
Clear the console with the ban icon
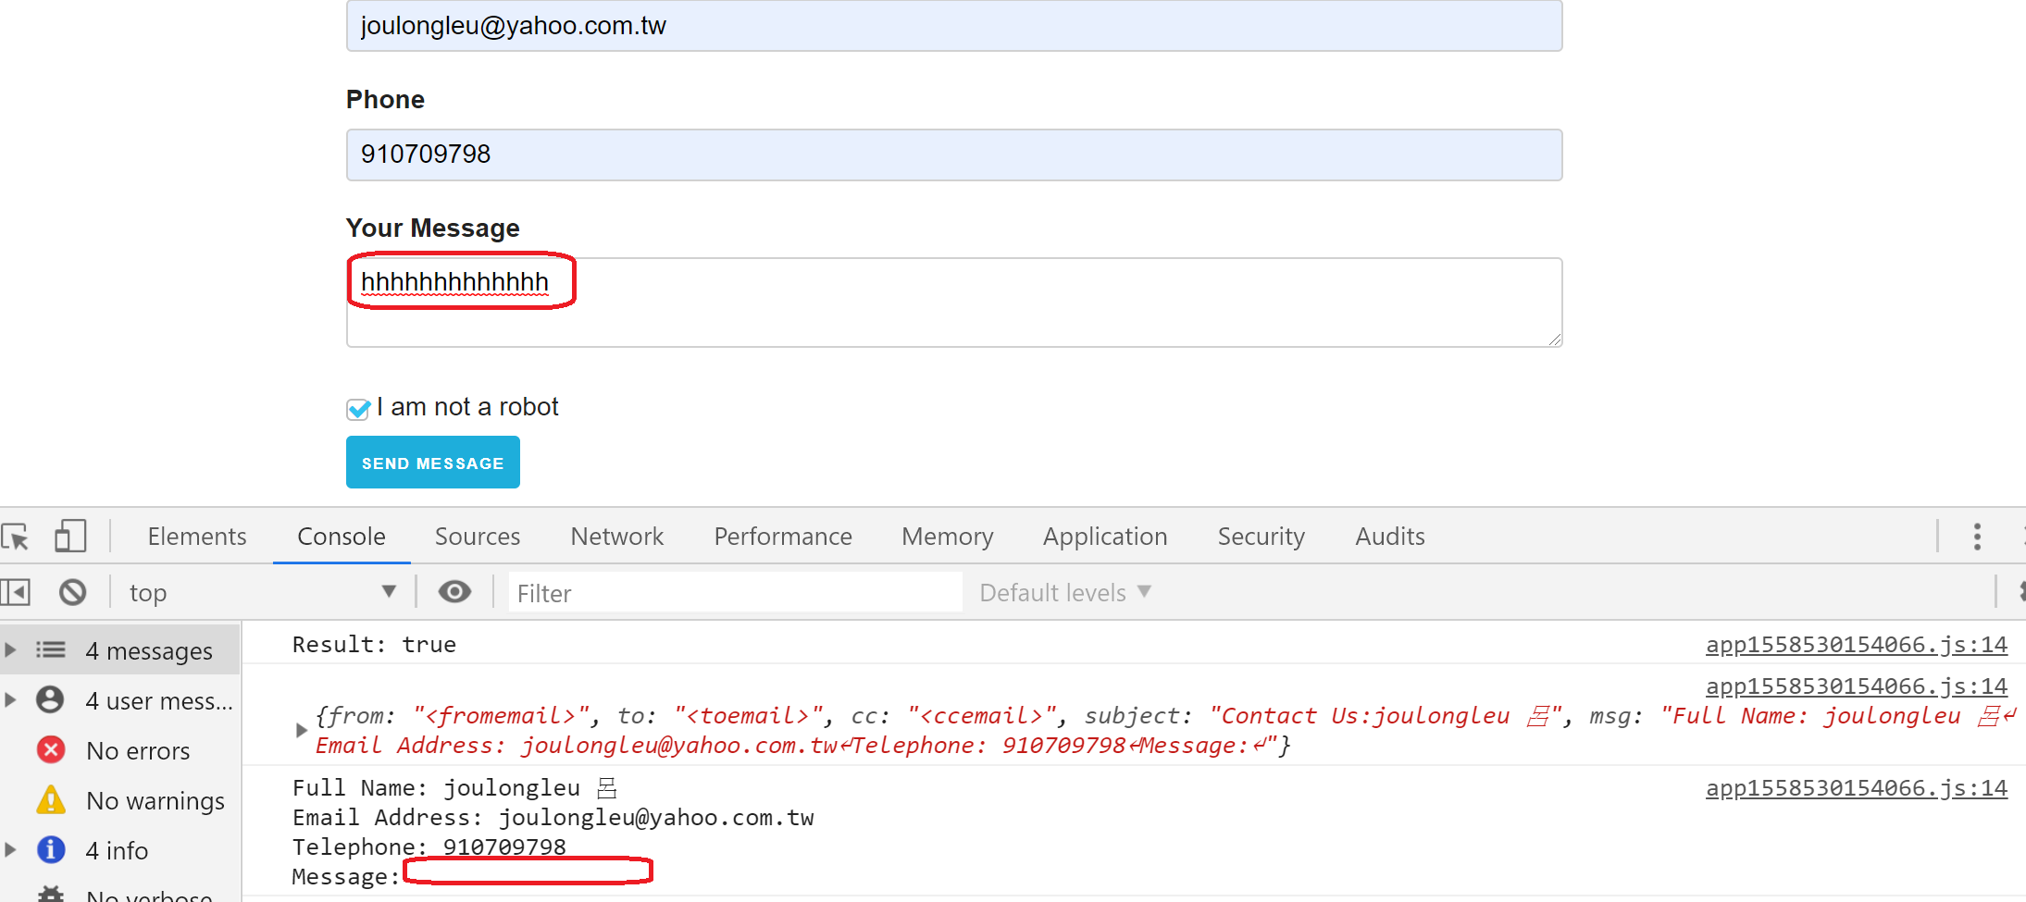(x=72, y=592)
